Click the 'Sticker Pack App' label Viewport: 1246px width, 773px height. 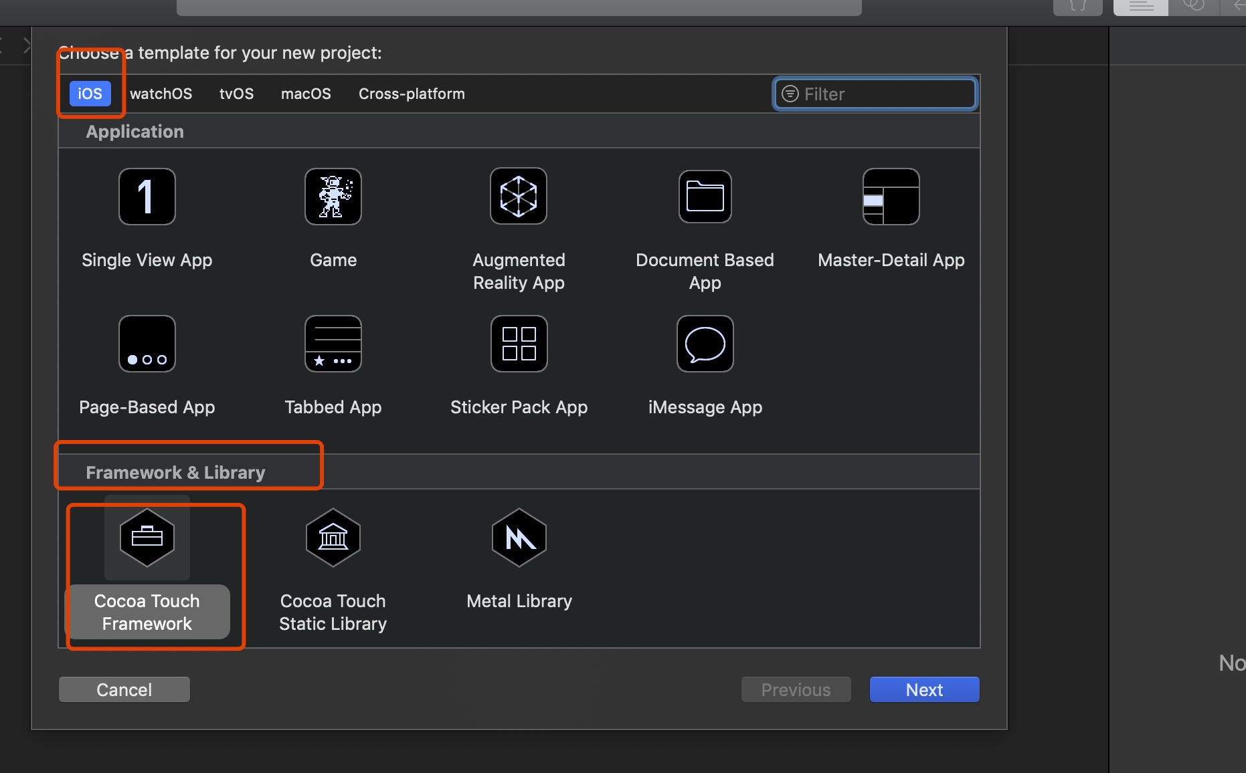point(519,407)
